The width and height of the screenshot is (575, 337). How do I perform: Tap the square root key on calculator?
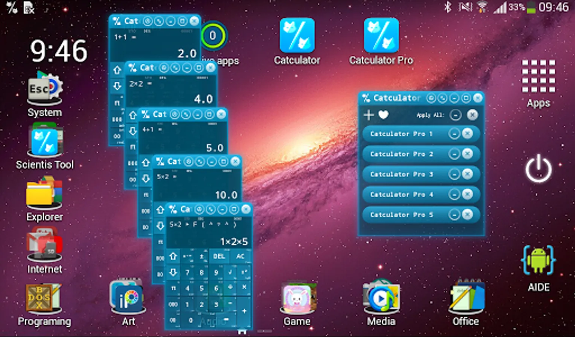[230, 272]
